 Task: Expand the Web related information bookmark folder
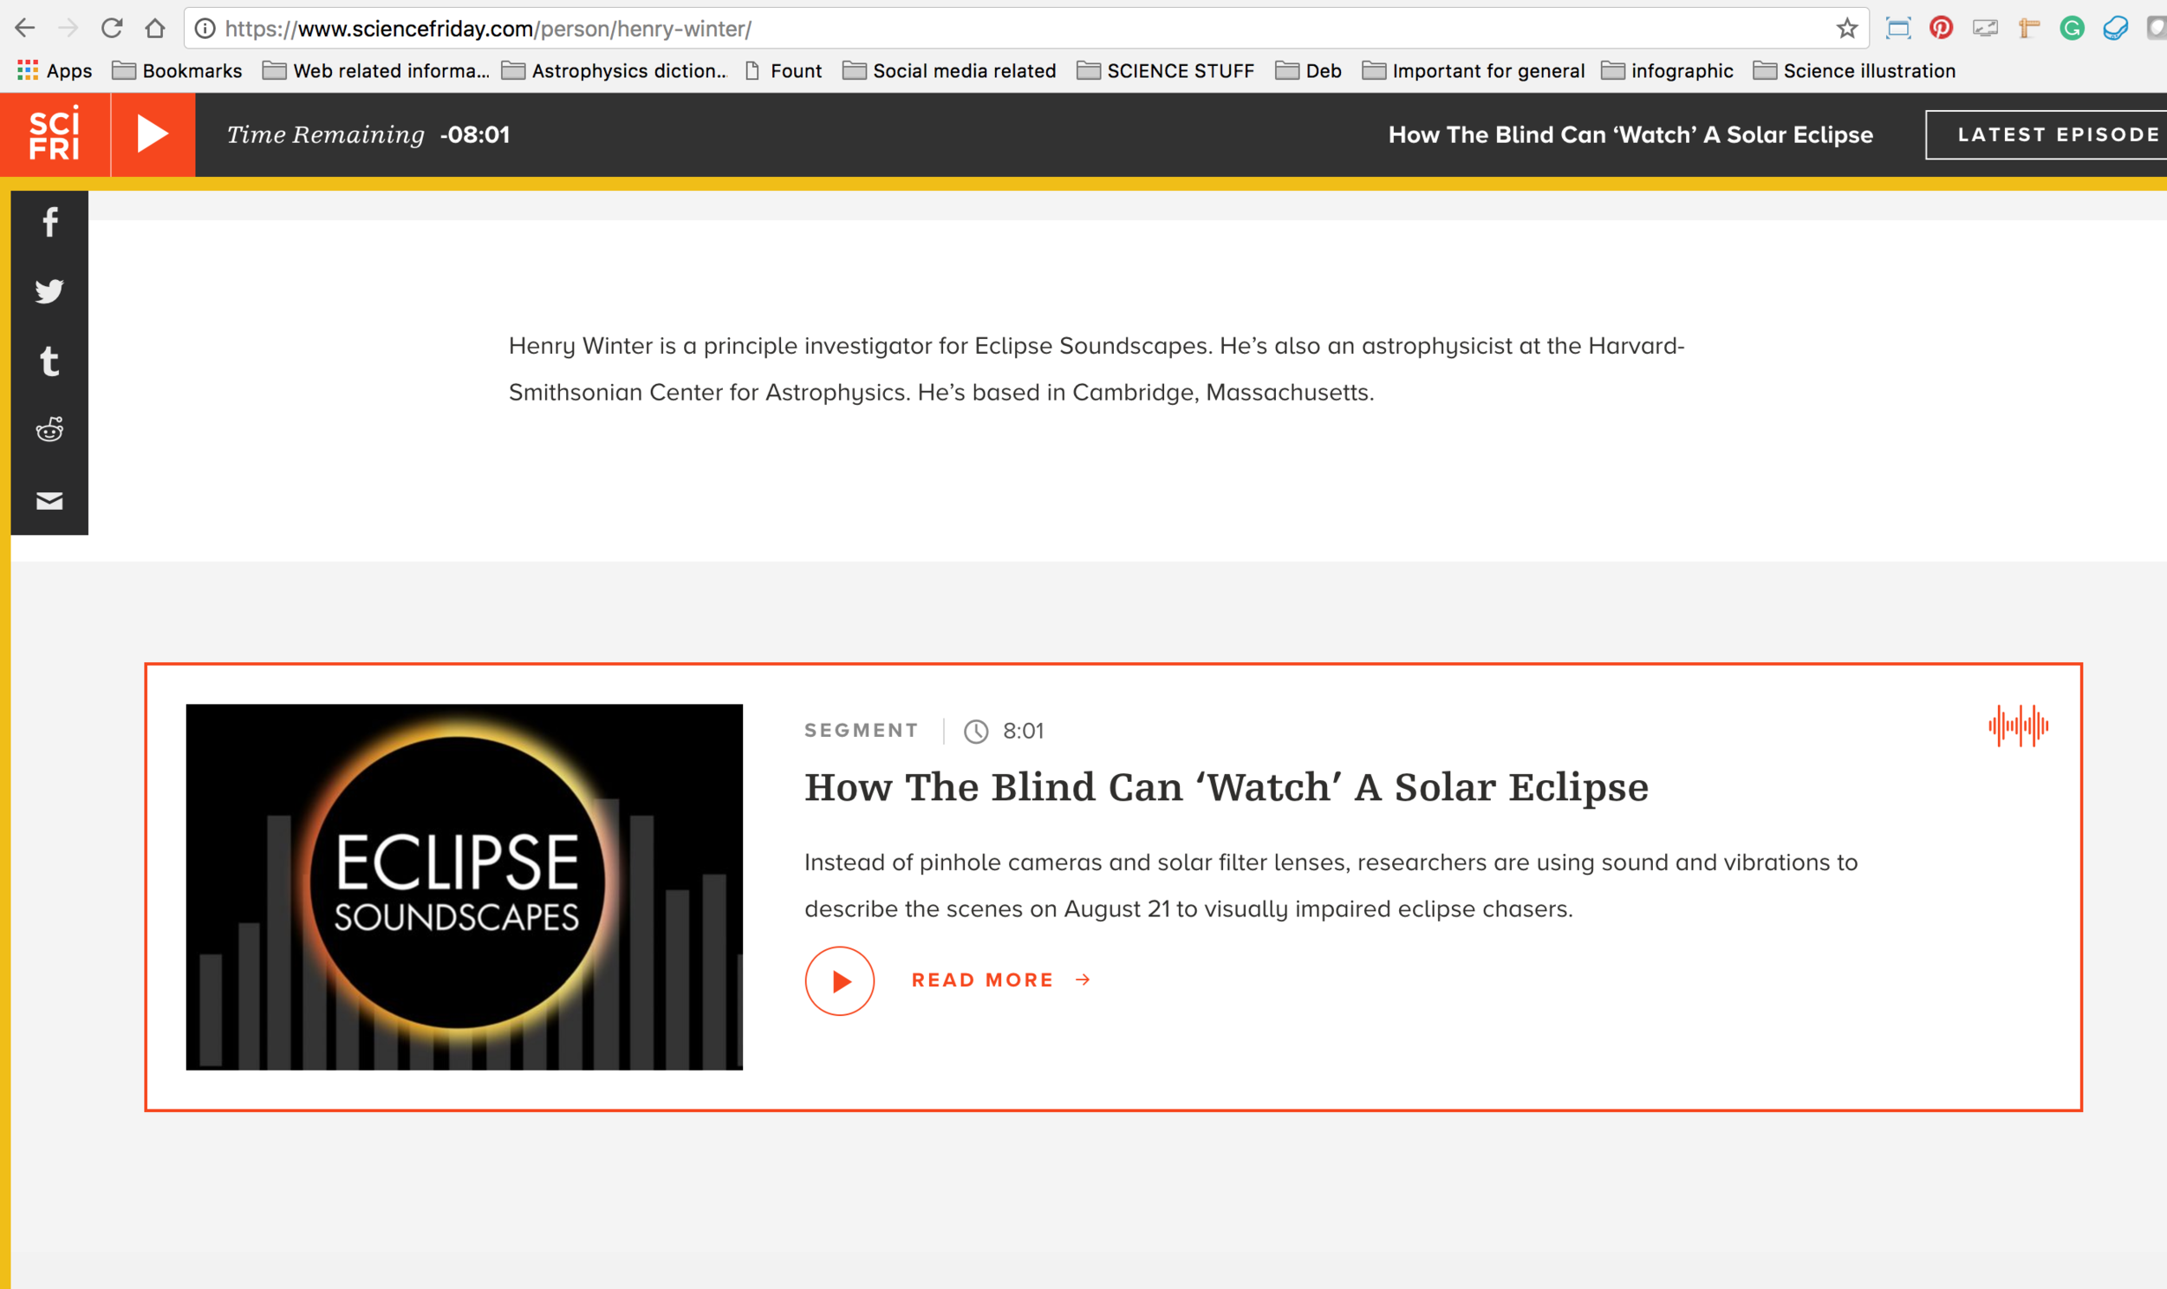click(376, 71)
